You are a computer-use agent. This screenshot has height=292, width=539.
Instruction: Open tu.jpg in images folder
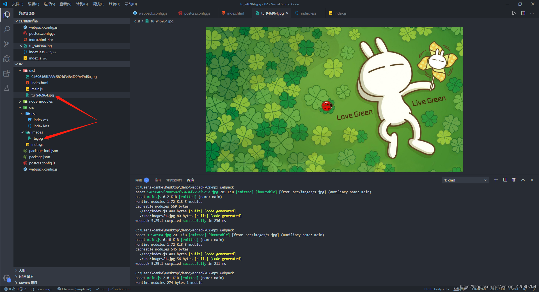[x=38, y=138]
